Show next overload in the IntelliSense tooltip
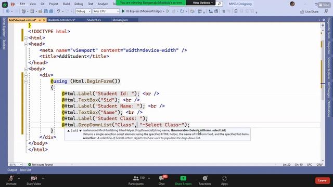333x187 pixels. click(81, 131)
